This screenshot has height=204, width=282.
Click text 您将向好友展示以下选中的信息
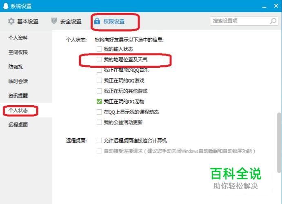tap(129, 40)
